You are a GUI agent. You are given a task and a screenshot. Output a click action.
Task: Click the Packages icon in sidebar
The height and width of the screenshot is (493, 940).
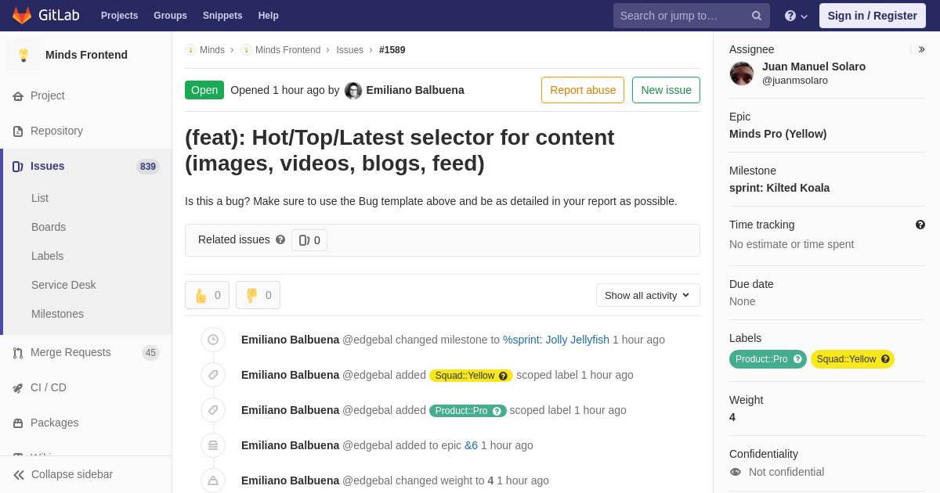click(x=18, y=423)
